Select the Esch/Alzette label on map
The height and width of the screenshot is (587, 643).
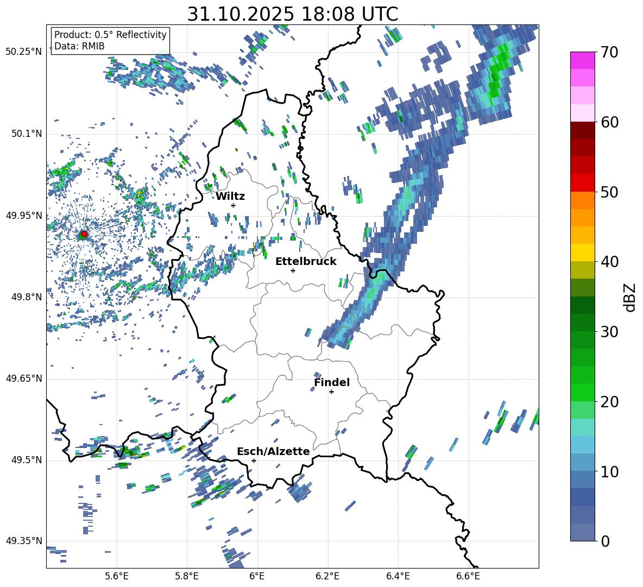(x=273, y=451)
